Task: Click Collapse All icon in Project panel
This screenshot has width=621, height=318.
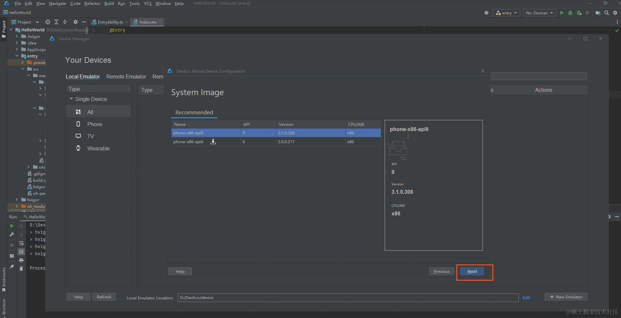Action: (x=65, y=22)
